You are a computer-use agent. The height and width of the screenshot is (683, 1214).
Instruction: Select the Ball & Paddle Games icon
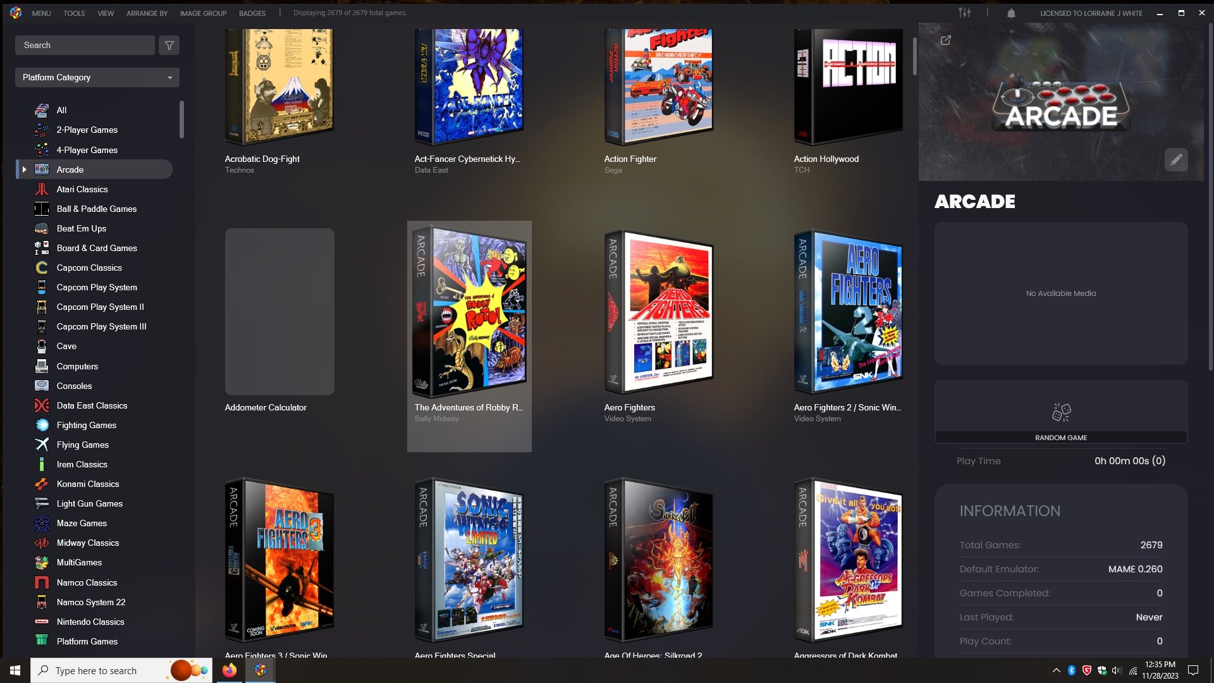pos(42,209)
